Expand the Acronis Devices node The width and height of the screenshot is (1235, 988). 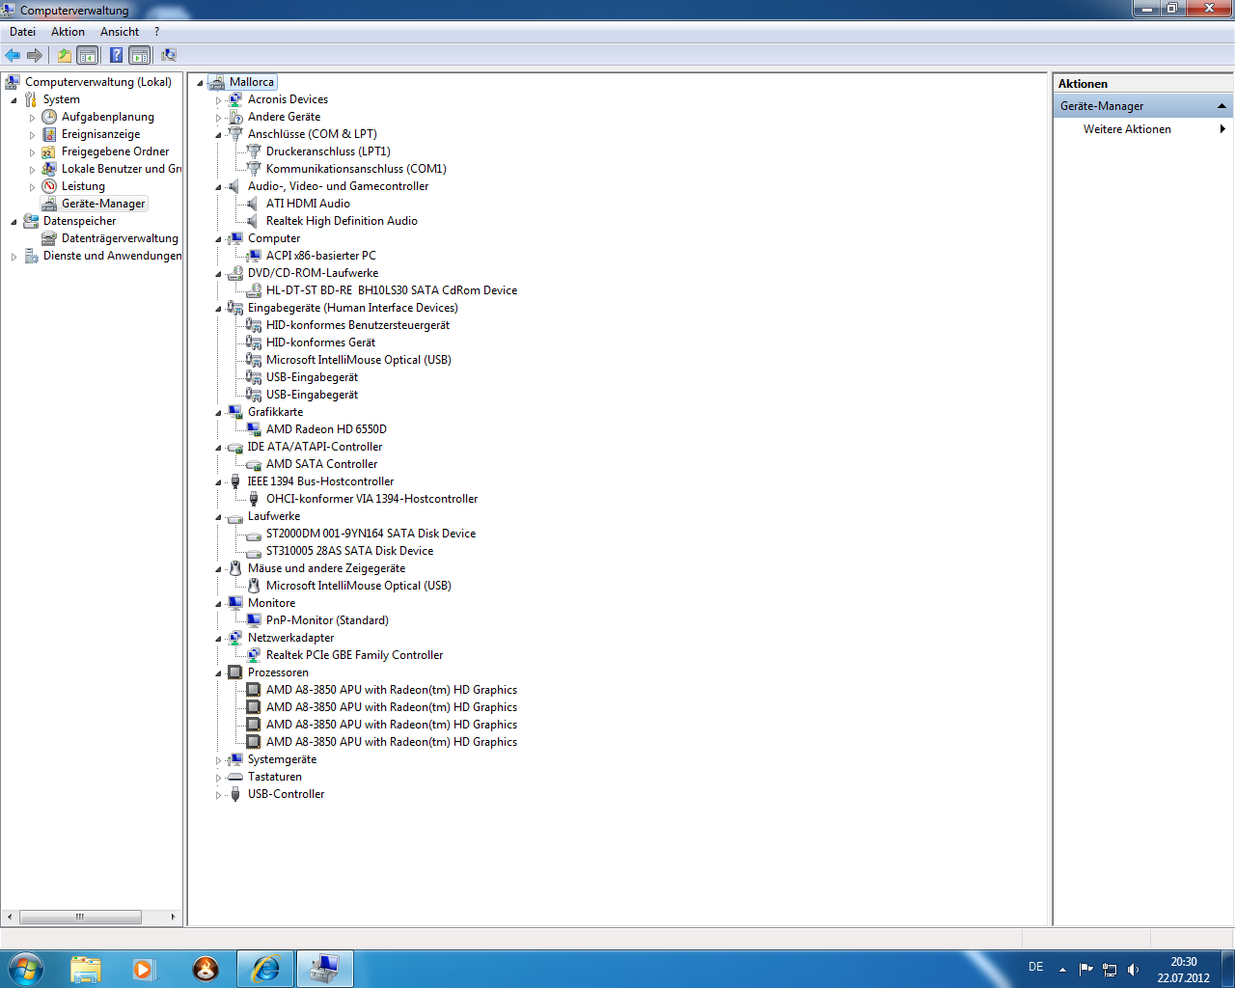click(219, 100)
